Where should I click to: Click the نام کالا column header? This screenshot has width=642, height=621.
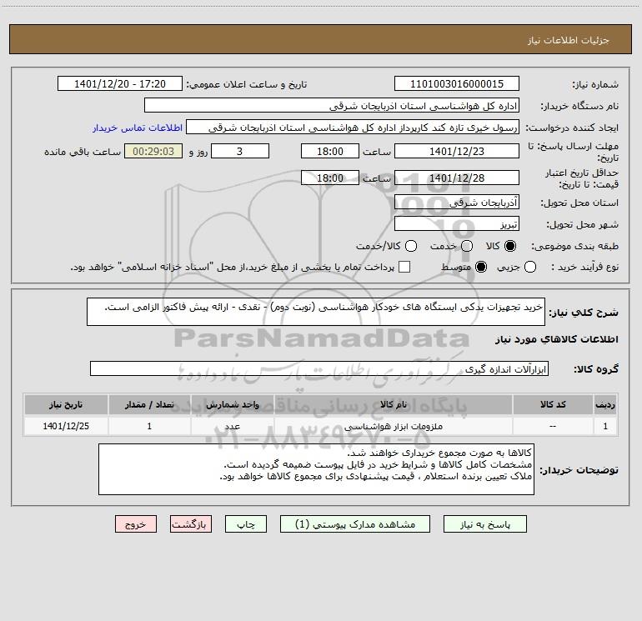coord(393,404)
